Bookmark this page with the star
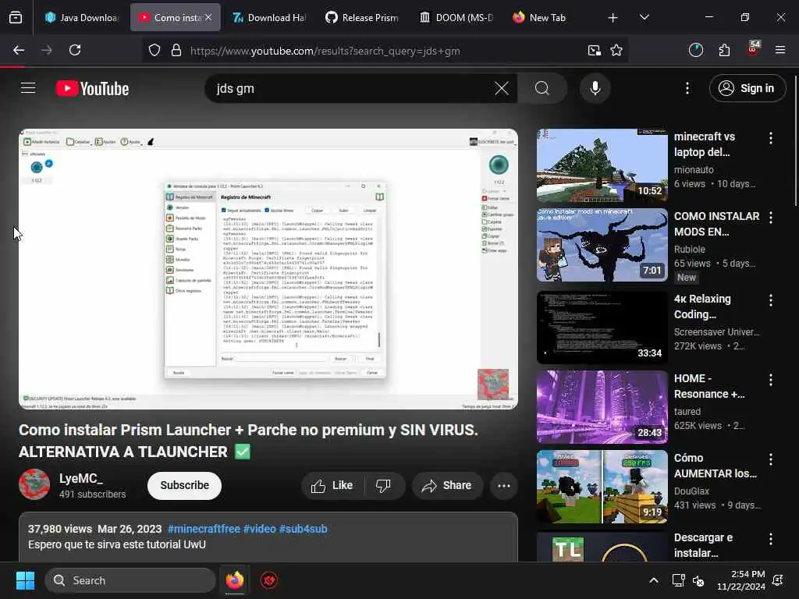 pos(616,51)
